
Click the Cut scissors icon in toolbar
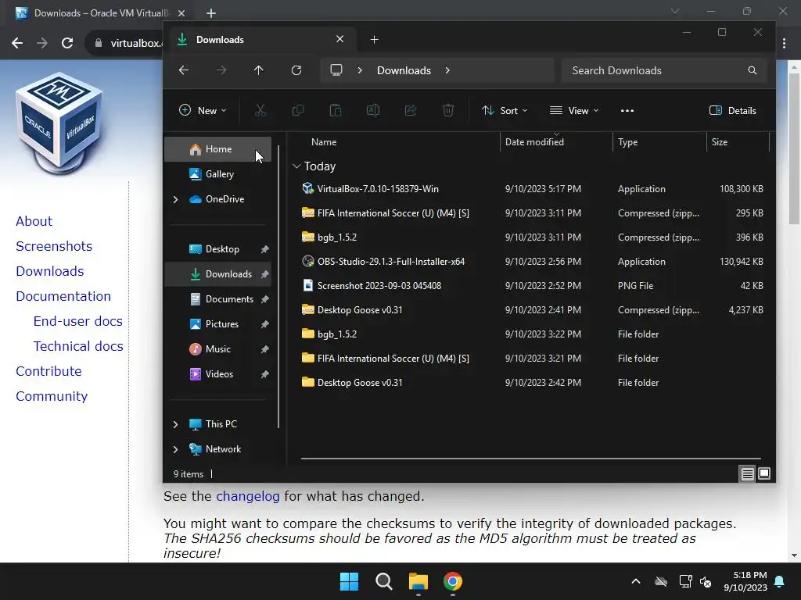point(260,110)
